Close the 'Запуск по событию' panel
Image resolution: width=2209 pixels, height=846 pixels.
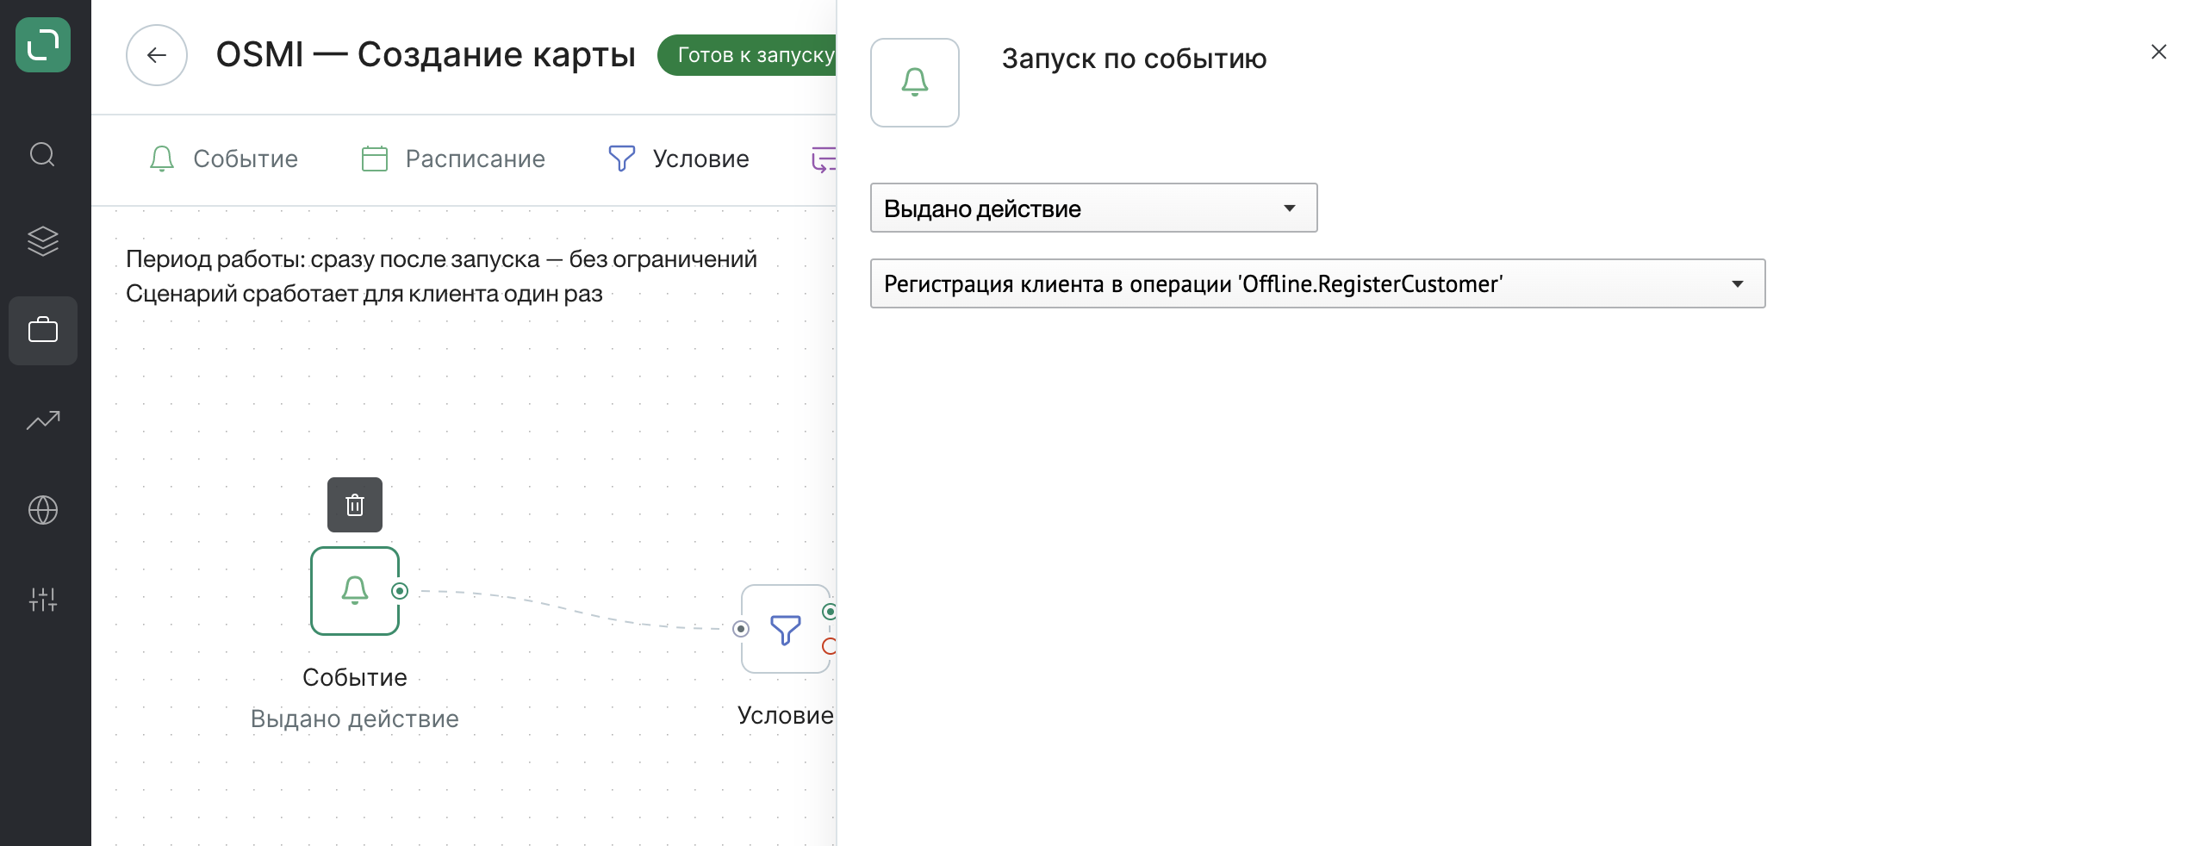click(x=2159, y=52)
